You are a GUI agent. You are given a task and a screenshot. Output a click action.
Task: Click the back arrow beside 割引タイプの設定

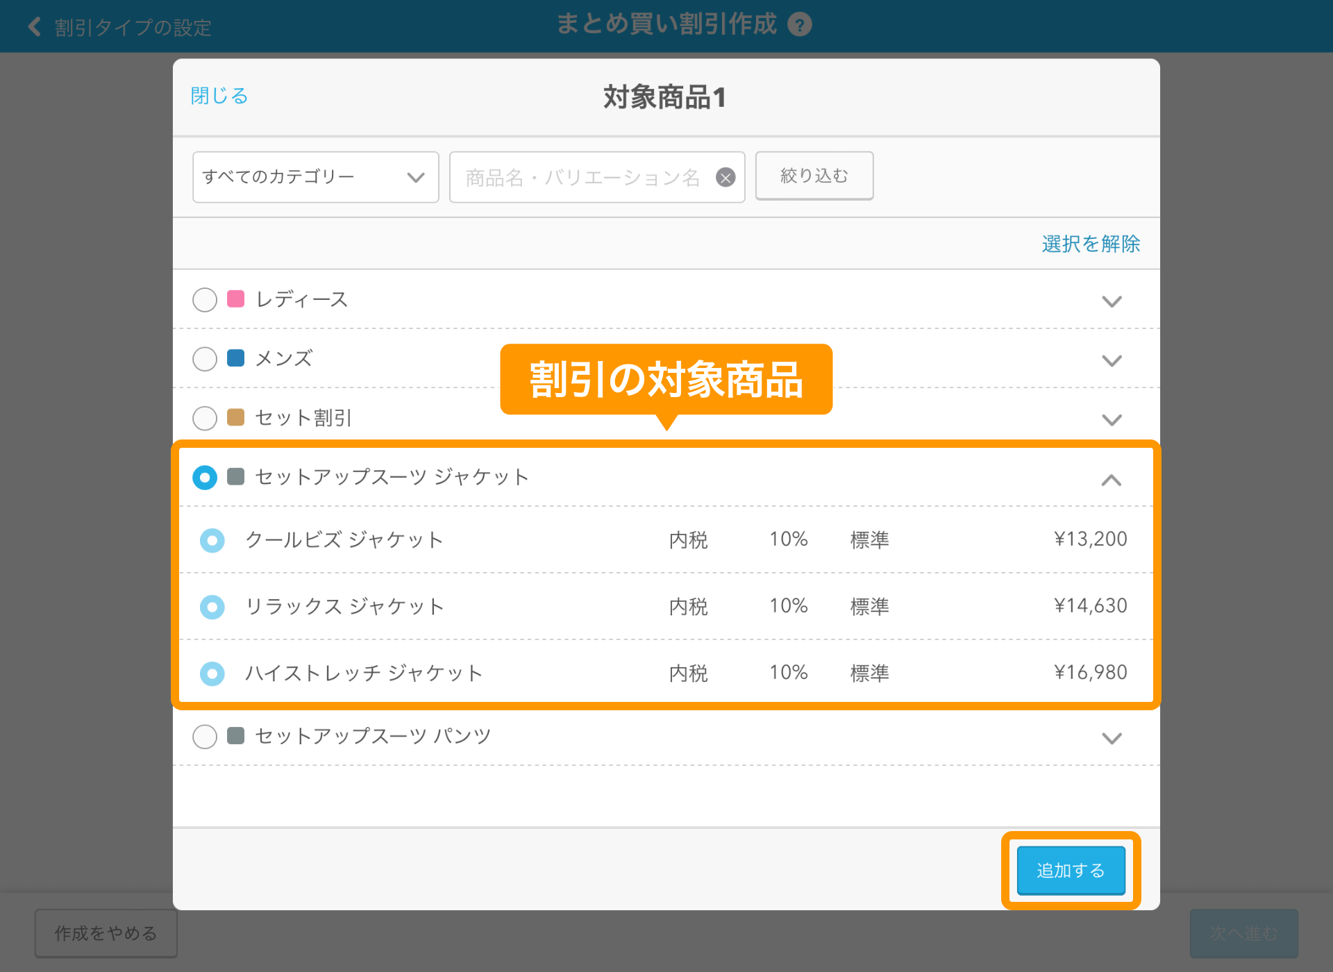pyautogui.click(x=34, y=27)
